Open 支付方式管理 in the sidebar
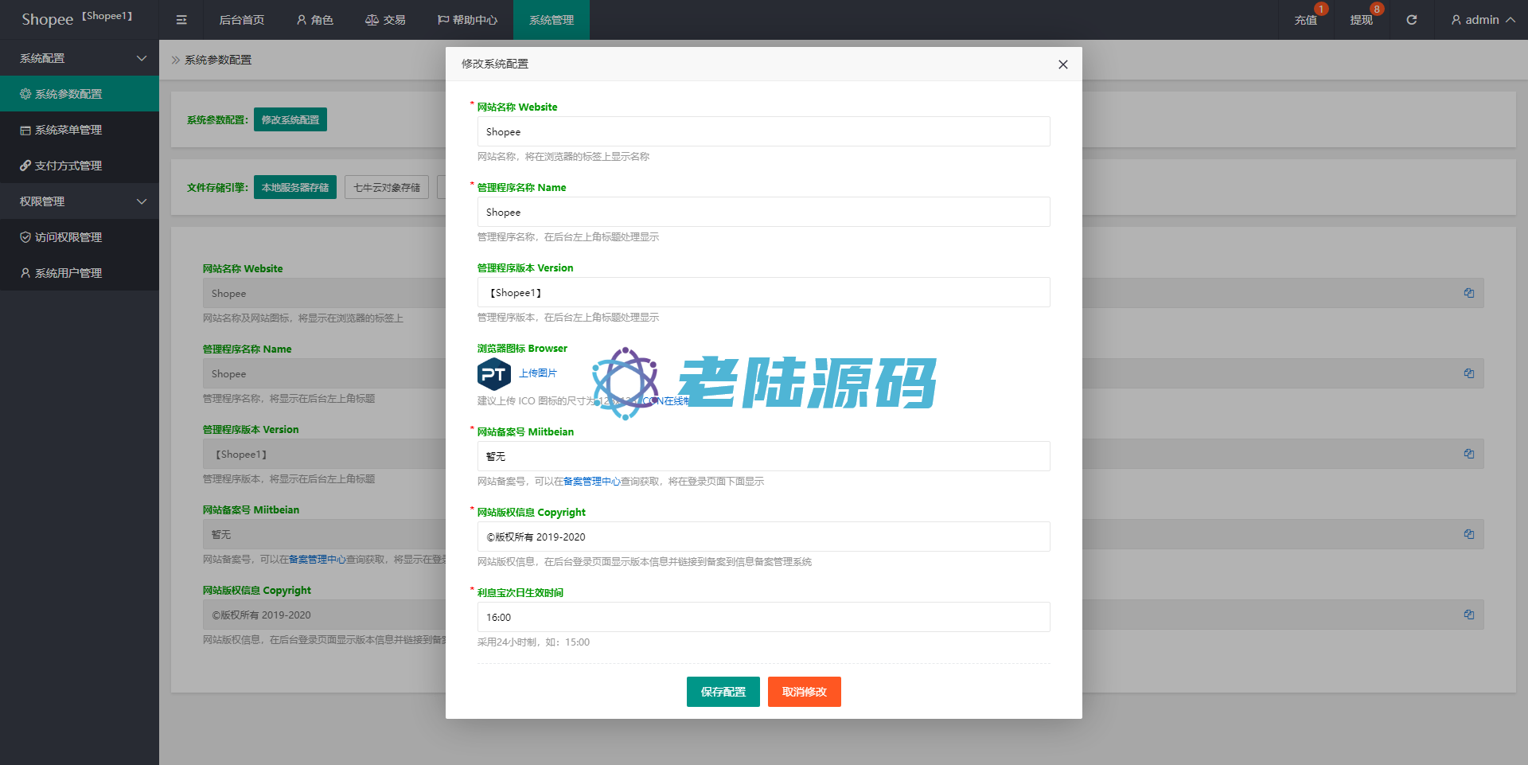 80,166
